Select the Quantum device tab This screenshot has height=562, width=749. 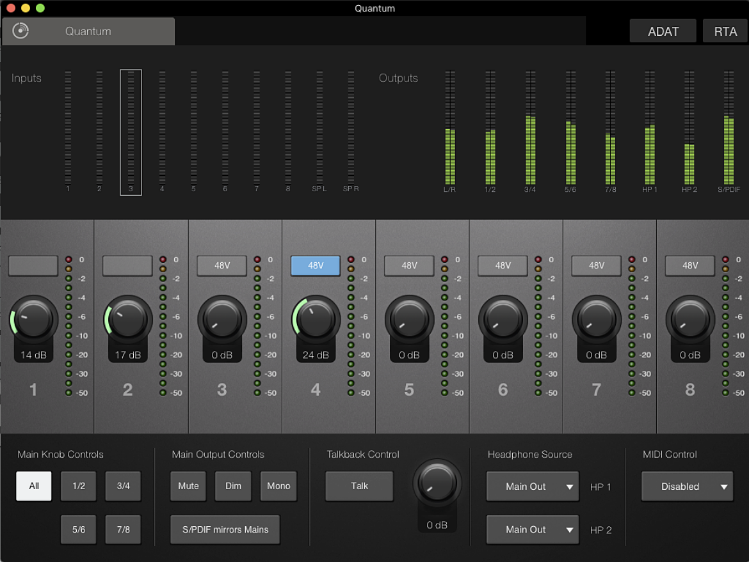[x=88, y=31]
